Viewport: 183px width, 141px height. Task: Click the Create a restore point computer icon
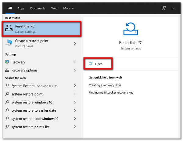click(x=9, y=42)
